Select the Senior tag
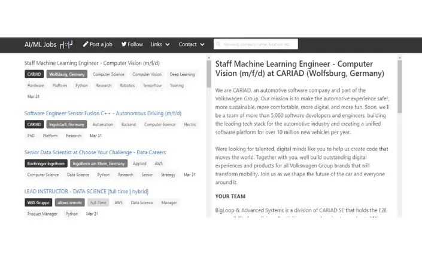 point(147,175)
